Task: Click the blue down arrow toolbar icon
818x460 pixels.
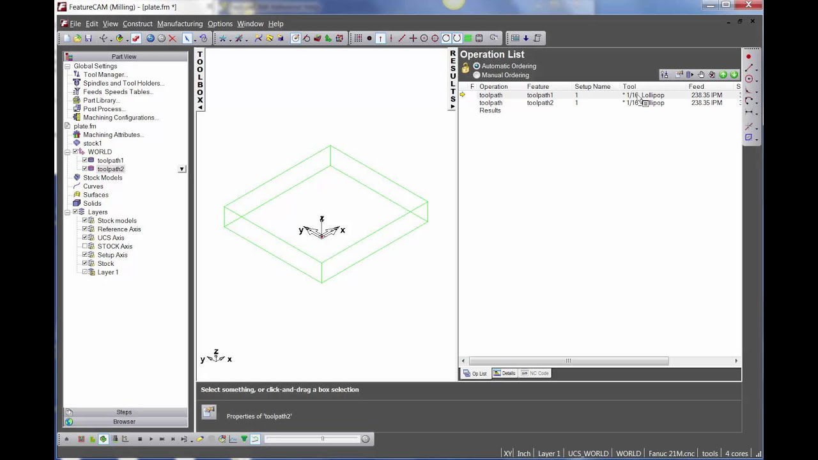Action: [x=526, y=38]
